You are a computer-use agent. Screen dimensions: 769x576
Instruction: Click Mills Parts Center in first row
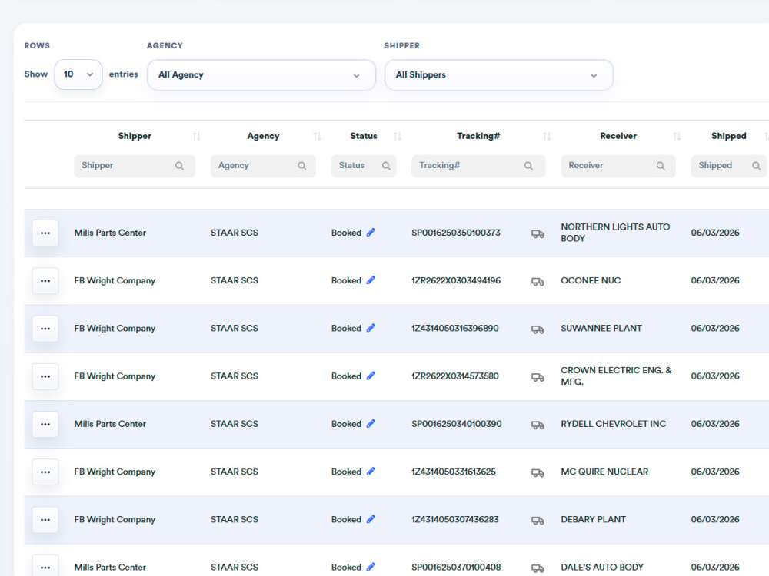pyautogui.click(x=110, y=233)
